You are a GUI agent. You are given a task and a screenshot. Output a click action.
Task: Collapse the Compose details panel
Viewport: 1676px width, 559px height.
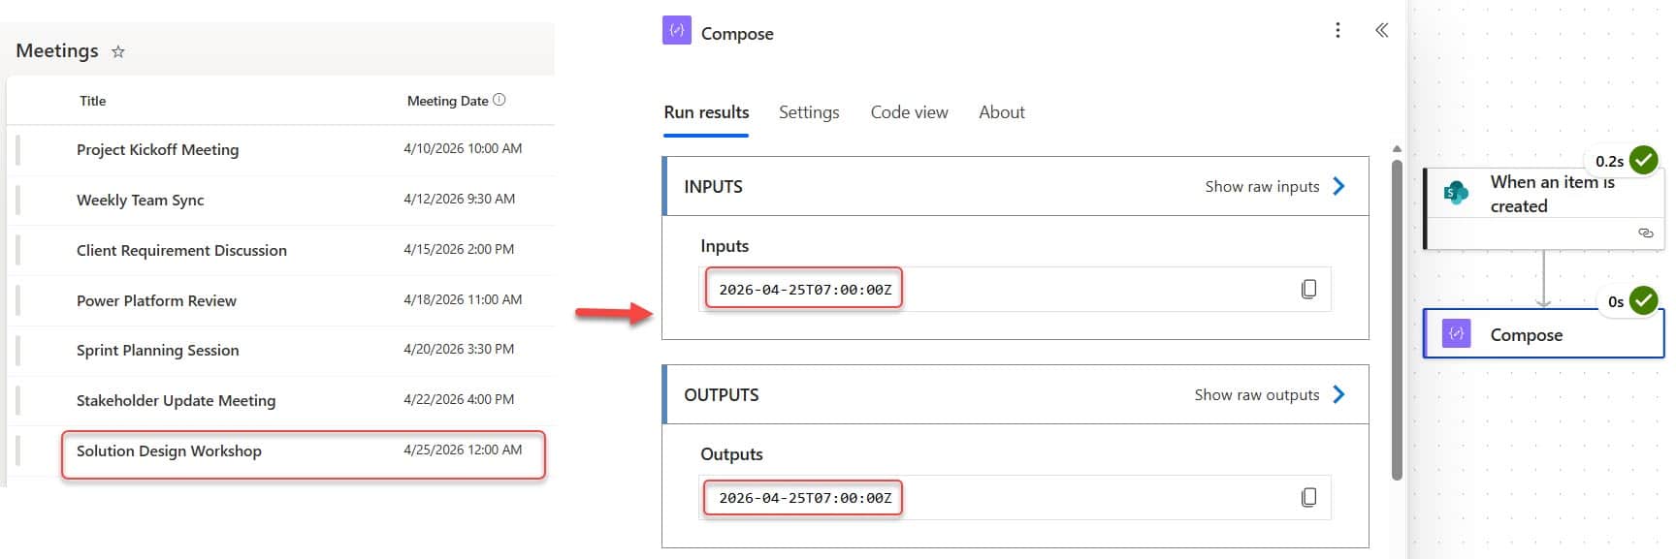pos(1382,31)
